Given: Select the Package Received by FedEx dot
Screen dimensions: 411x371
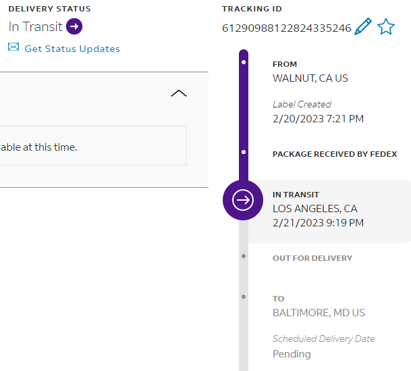Looking at the screenshot, I should click(x=244, y=153).
